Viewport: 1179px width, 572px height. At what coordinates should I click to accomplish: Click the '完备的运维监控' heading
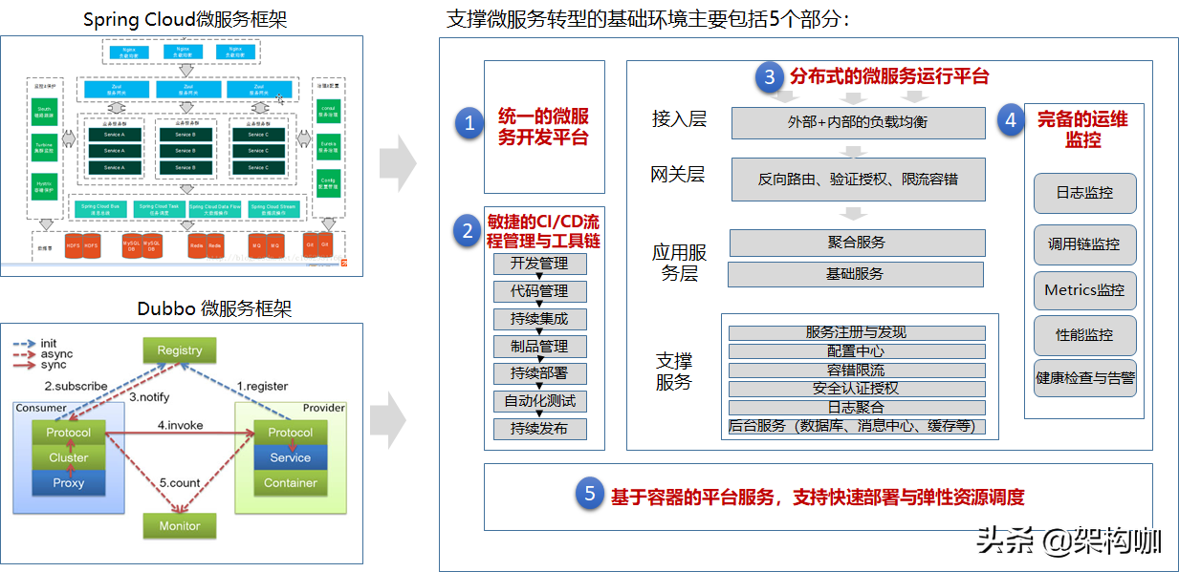1083,130
